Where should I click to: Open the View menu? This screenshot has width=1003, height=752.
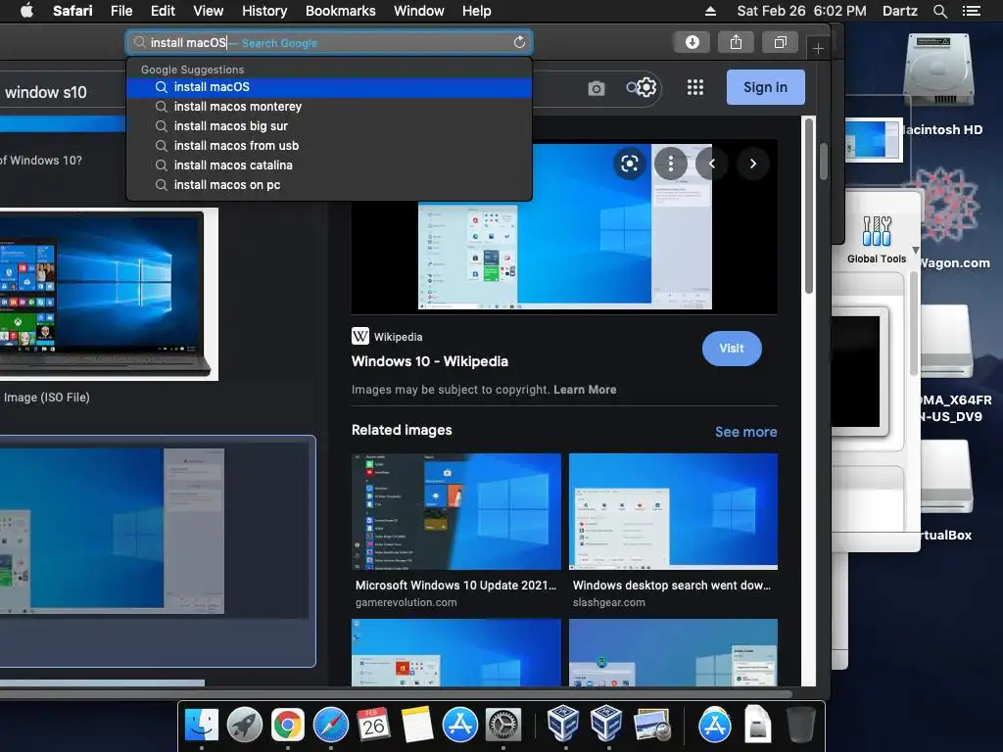(x=208, y=11)
